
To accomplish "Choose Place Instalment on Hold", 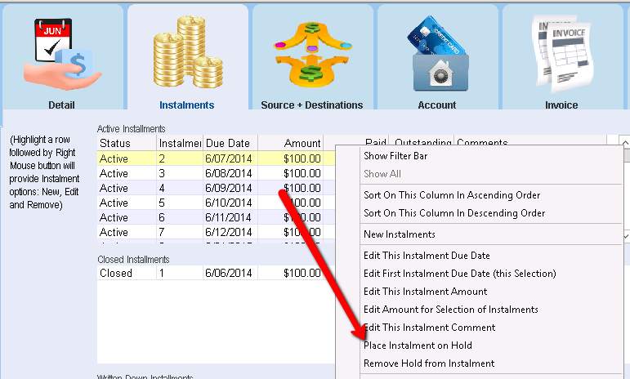I will pyautogui.click(x=418, y=346).
